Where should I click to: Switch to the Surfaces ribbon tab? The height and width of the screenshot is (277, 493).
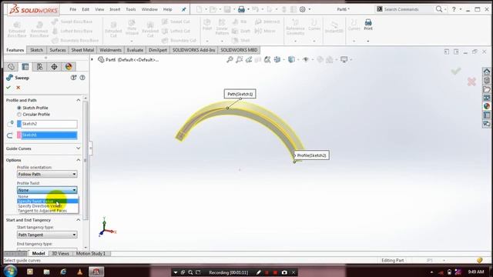click(x=58, y=50)
